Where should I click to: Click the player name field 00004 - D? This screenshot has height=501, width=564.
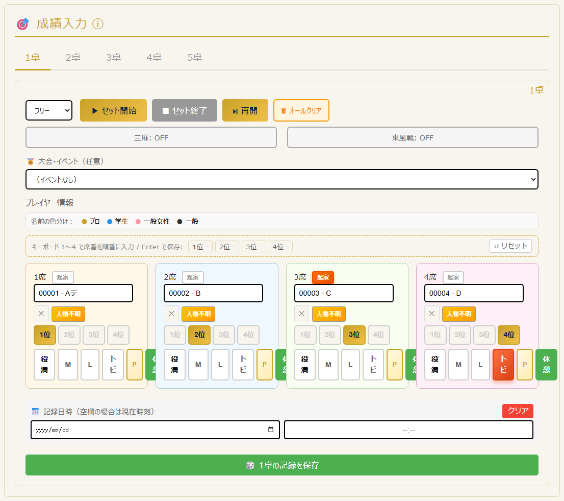coord(474,293)
